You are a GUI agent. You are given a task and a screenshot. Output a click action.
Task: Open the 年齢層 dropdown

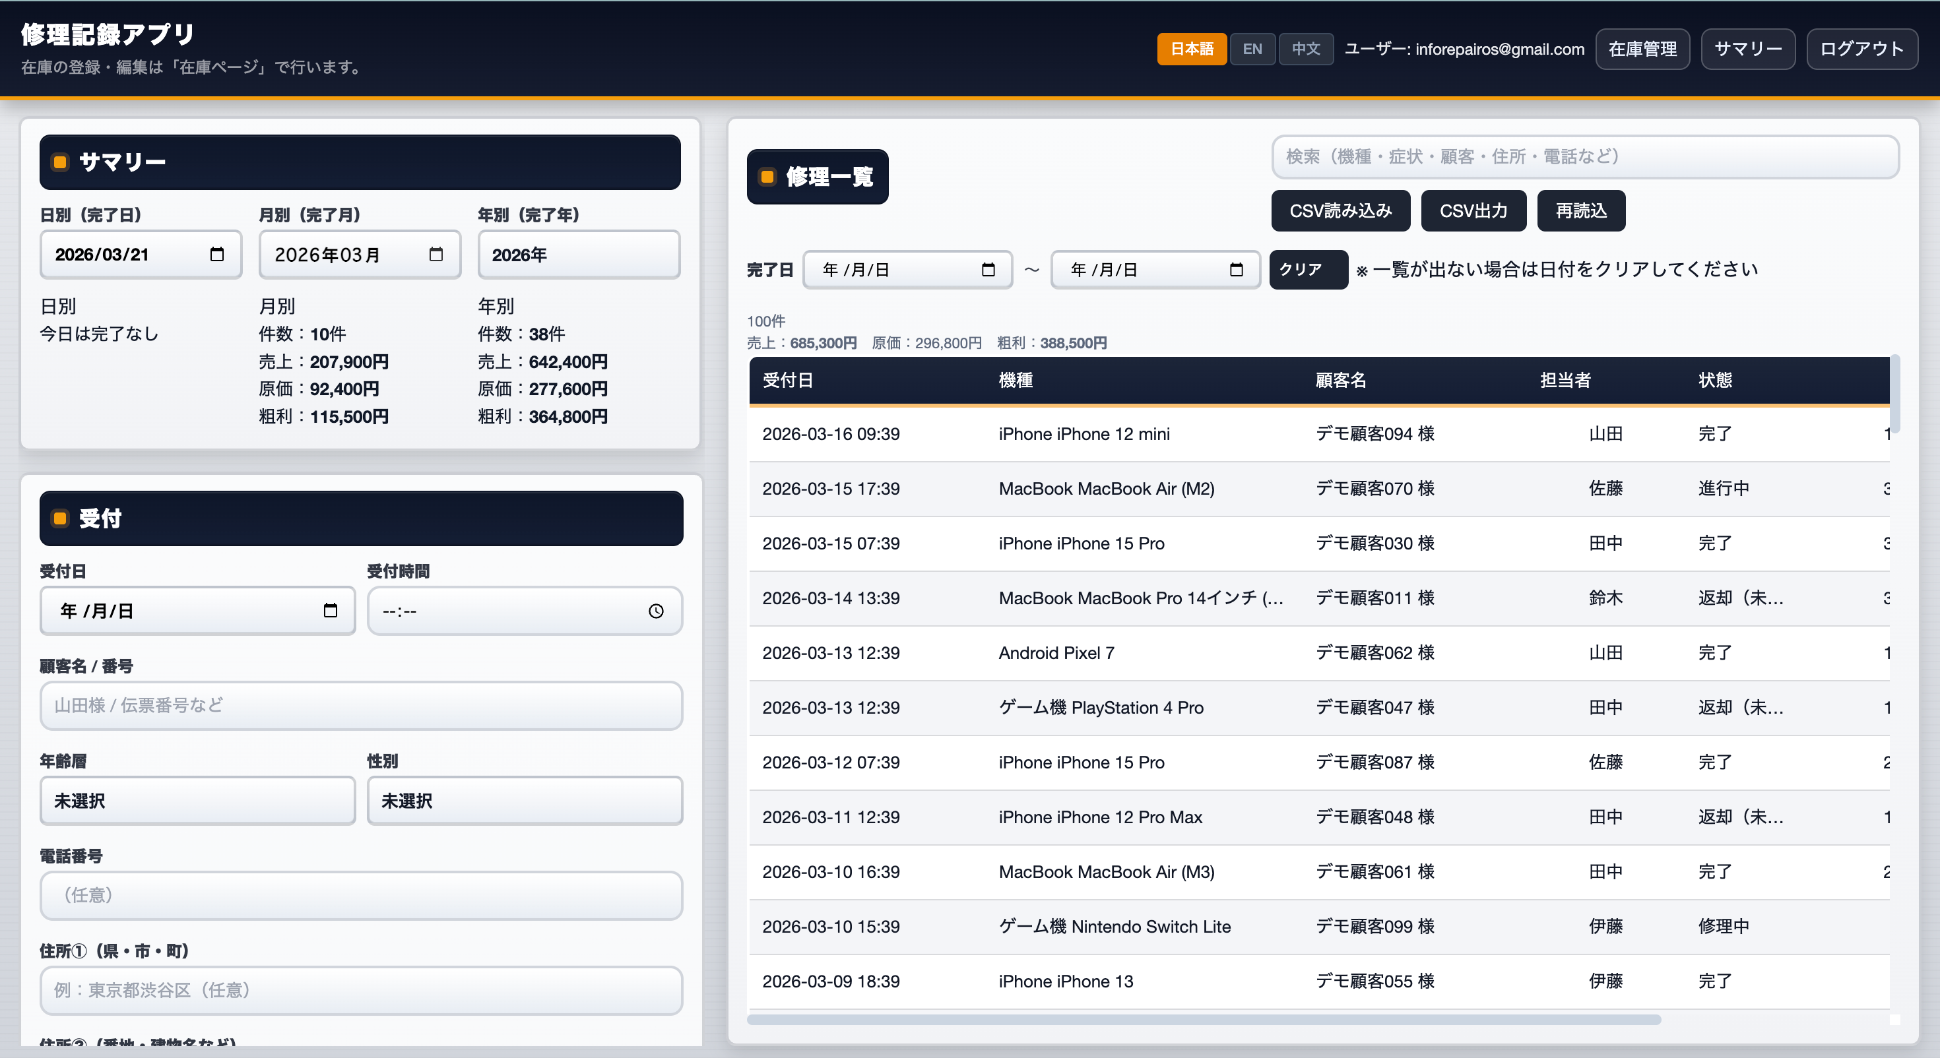tap(197, 801)
